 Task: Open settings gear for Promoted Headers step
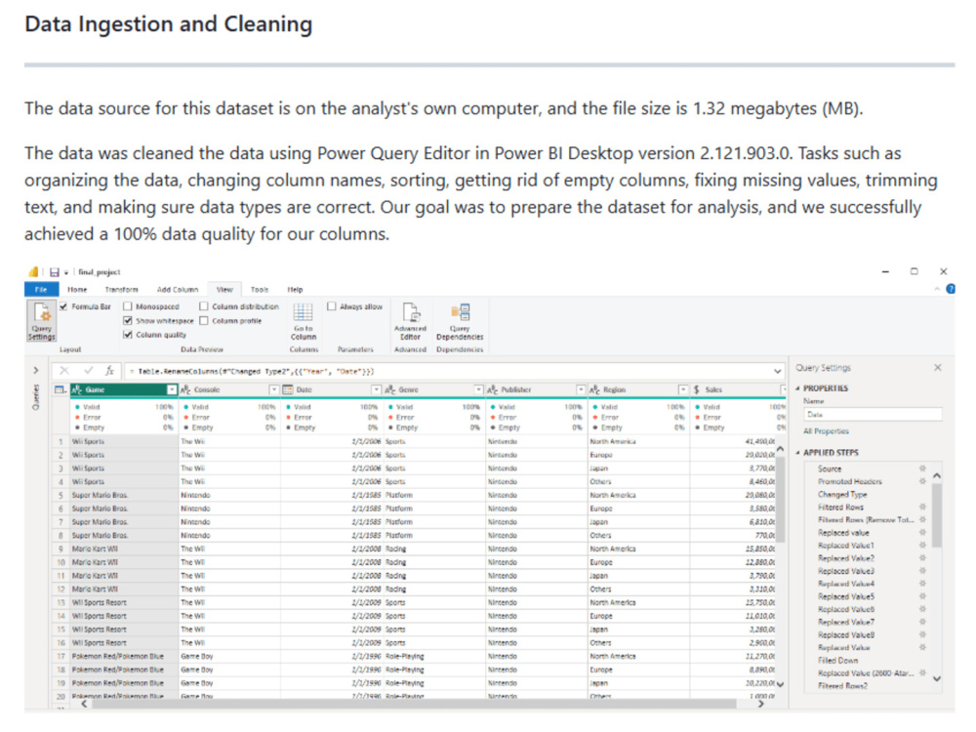pyautogui.click(x=922, y=481)
